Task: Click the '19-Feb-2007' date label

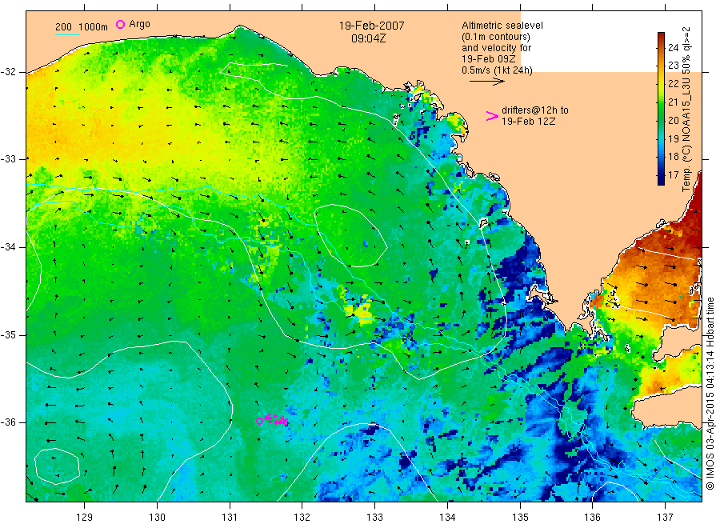Action: click(x=371, y=26)
